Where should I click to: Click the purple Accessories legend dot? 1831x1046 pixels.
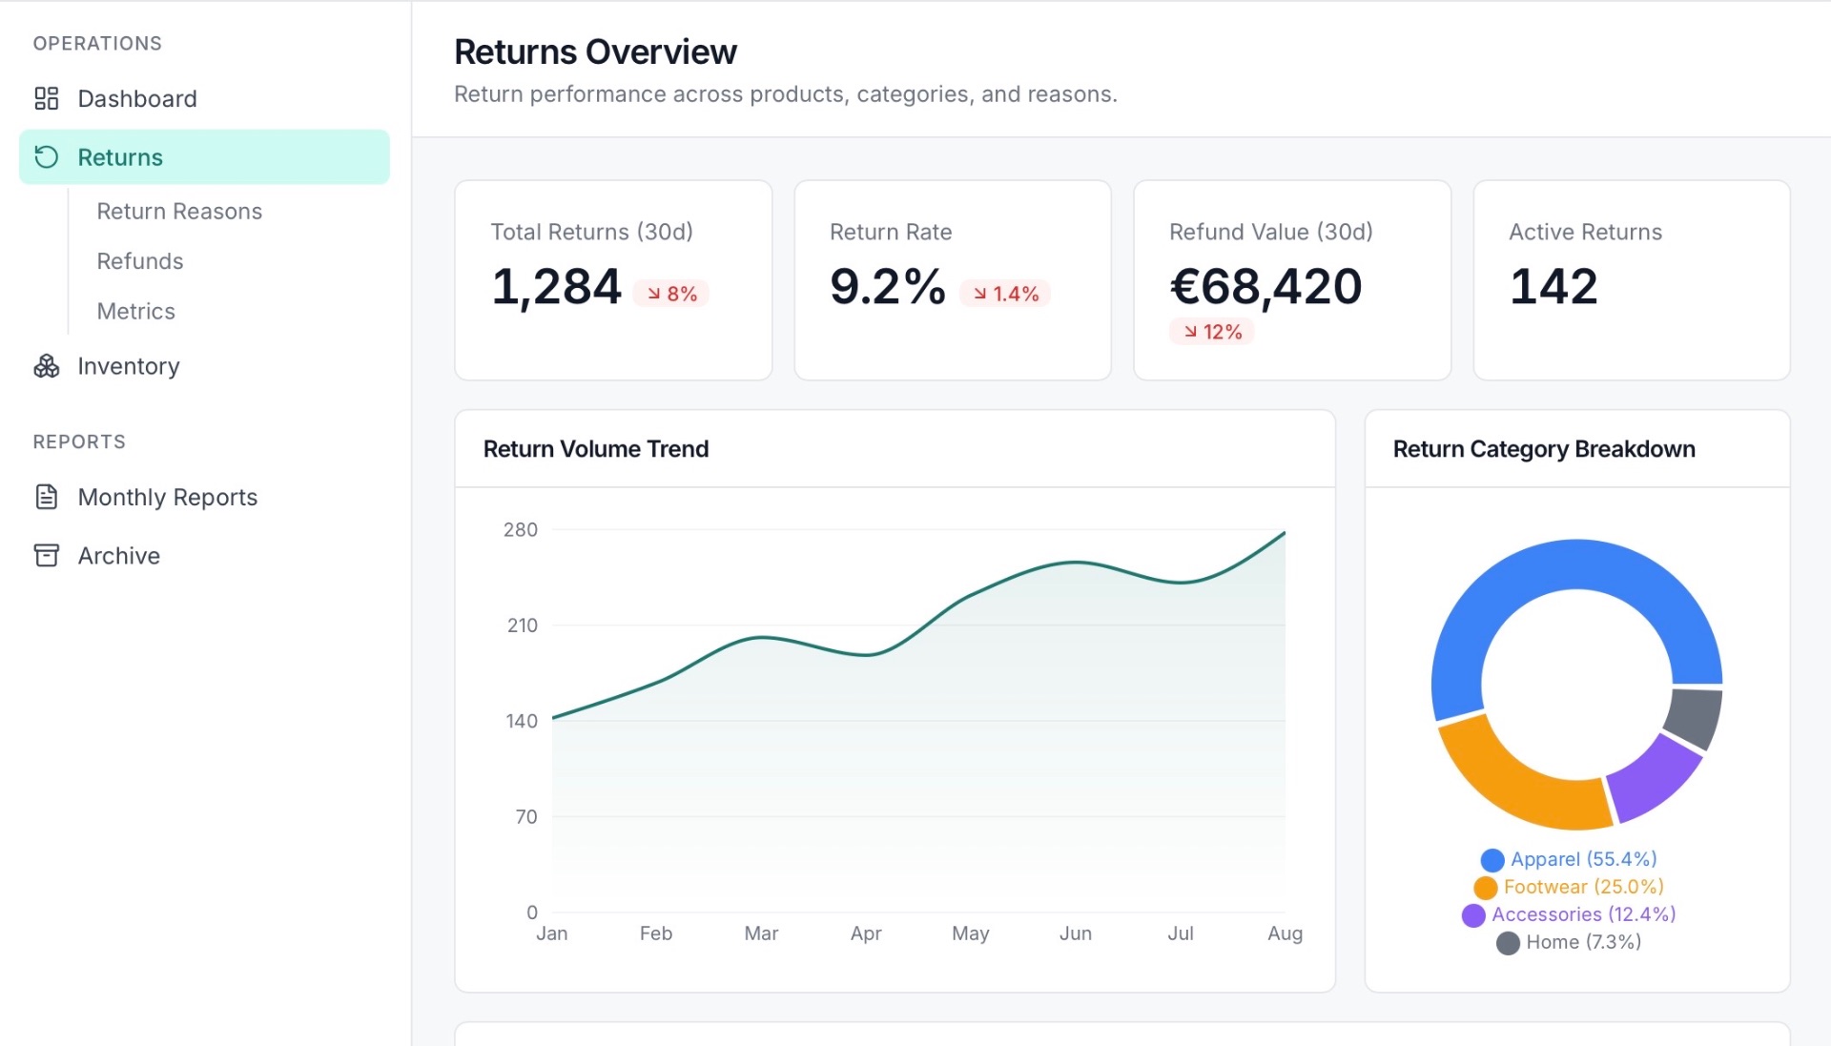1473,915
